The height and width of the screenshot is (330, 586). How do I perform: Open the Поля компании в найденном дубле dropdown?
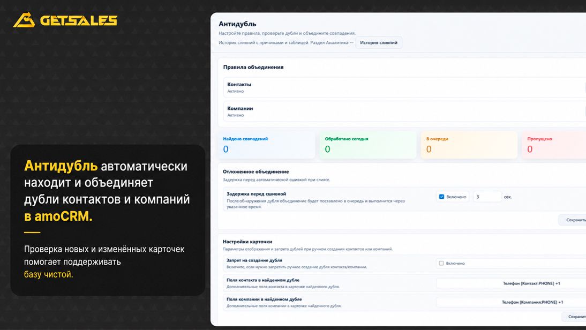point(511,302)
